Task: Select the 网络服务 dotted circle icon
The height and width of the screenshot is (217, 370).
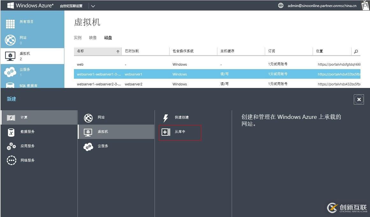Action: (11, 160)
